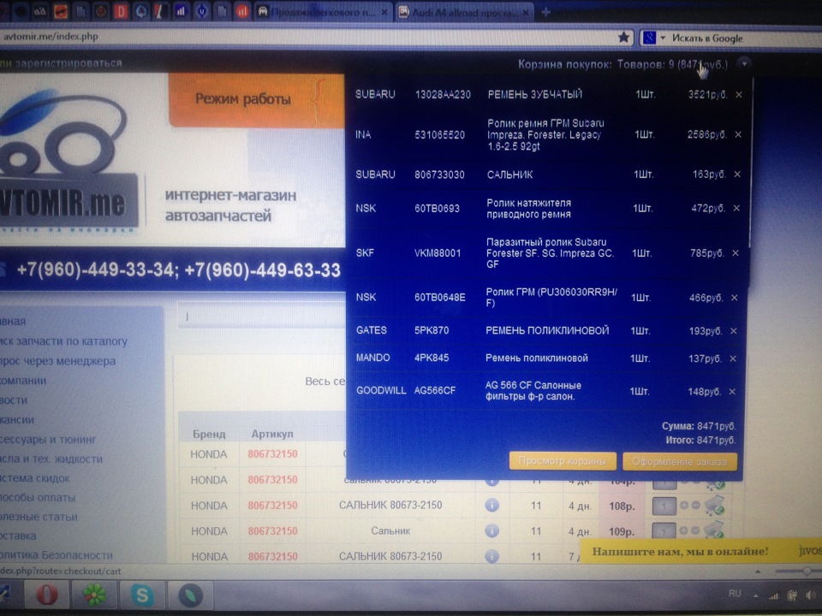The height and width of the screenshot is (616, 822).
Task: Open Система скидок menu item
Action: pos(35,478)
